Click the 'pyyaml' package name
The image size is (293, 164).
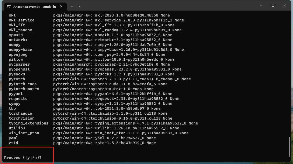16,94
